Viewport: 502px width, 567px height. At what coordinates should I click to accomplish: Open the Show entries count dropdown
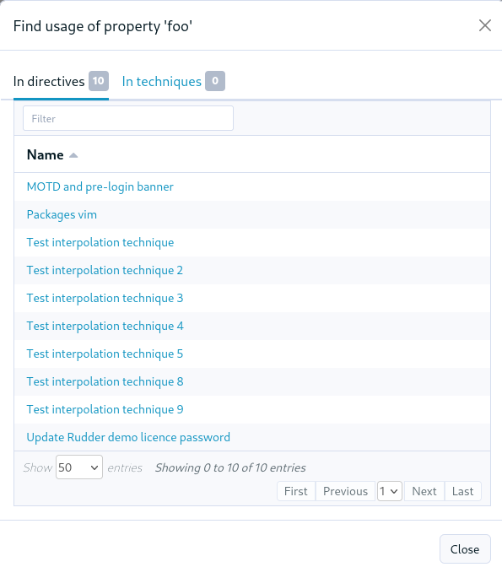click(79, 467)
